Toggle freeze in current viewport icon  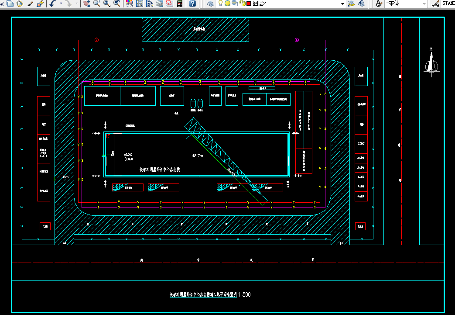point(235,3)
